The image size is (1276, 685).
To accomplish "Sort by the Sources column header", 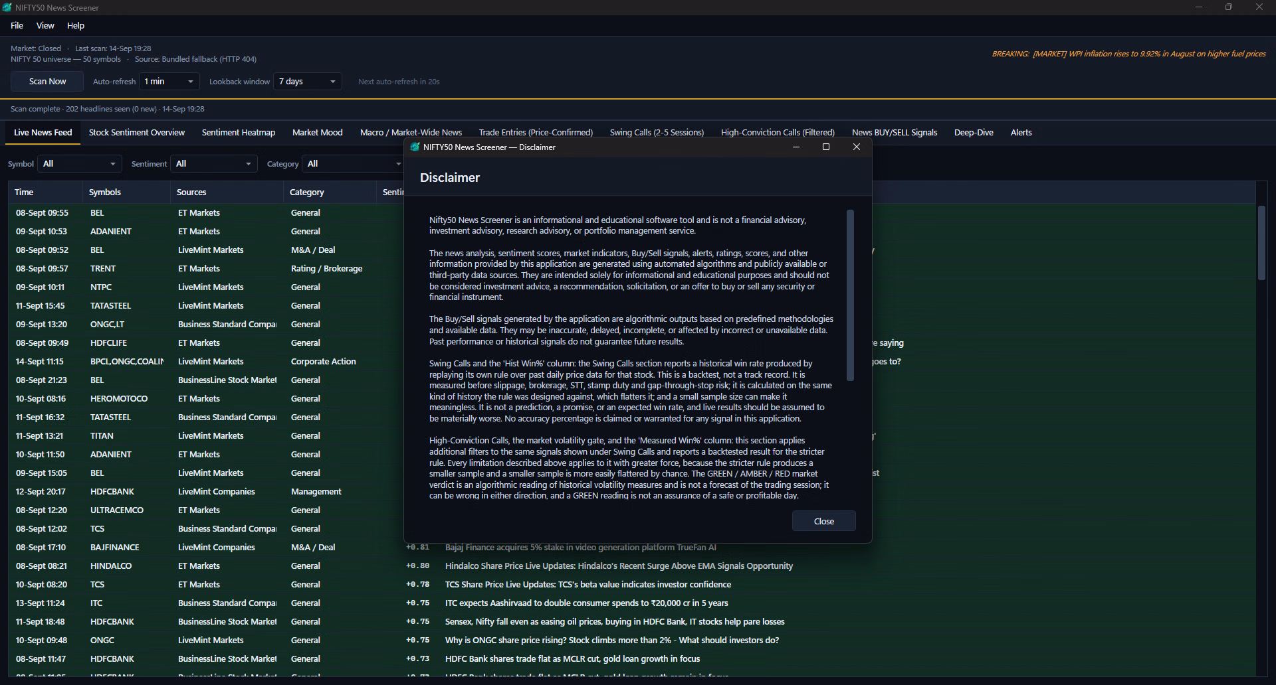I will (x=227, y=192).
